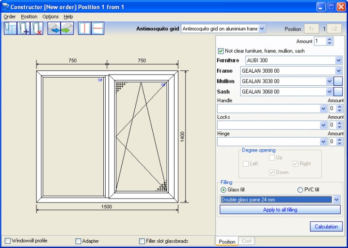This screenshot has width=348, height=248.
Task: Switch to the Cost tab
Action: point(247,241)
